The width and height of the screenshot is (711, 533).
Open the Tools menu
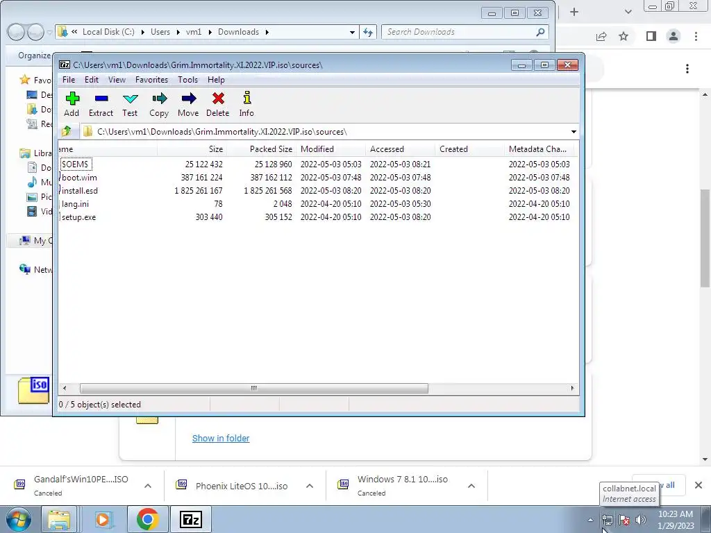click(187, 80)
